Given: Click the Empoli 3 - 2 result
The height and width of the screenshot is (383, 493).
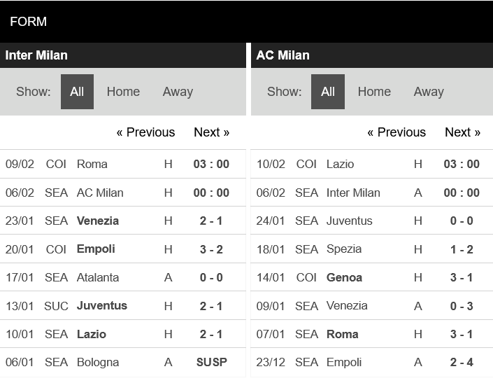Looking at the screenshot, I should click(x=211, y=249).
